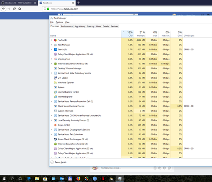Expand the Task Manager process row
The height and width of the screenshot is (182, 212).
point(51,45)
